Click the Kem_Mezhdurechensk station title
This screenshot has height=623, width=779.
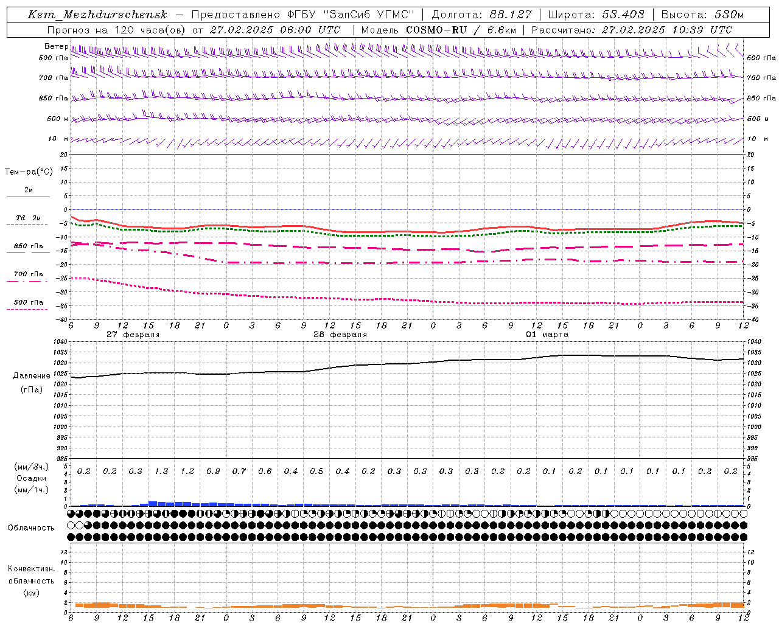[97, 15]
